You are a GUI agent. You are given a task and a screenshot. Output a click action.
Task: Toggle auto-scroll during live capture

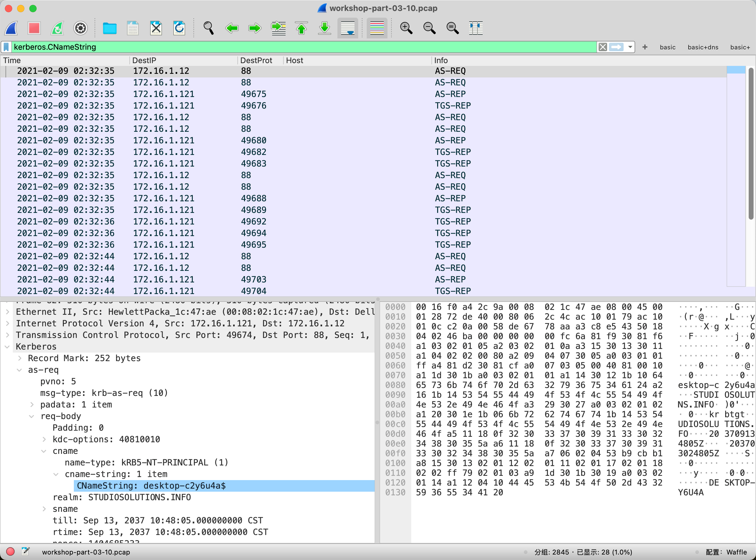[347, 28]
